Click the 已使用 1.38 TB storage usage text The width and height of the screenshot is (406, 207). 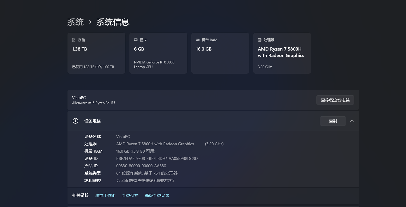coord(93,67)
